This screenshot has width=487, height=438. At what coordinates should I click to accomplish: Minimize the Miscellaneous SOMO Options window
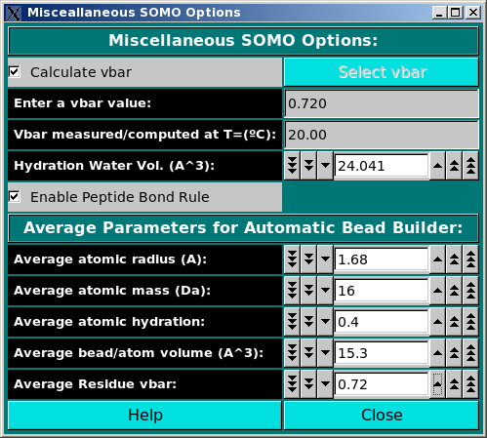439,13
